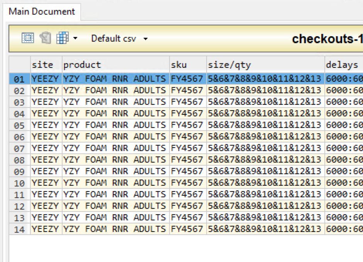
Task: Click product cell in row 07
Action: point(116,148)
